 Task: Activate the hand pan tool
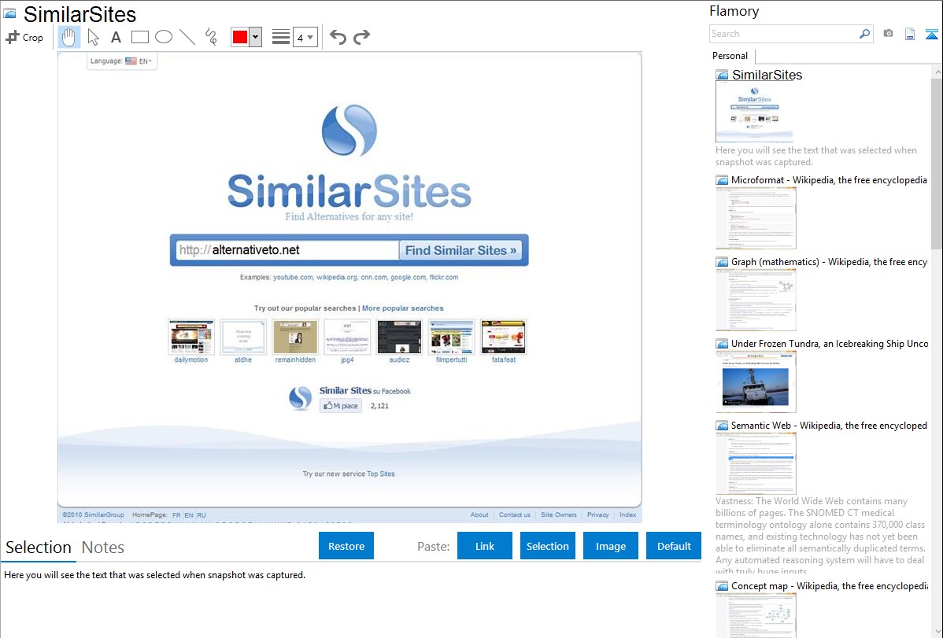69,37
